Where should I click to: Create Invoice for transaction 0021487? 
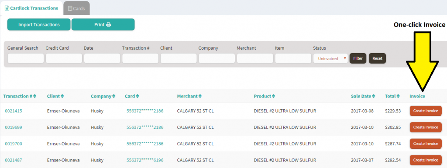coord(426,160)
